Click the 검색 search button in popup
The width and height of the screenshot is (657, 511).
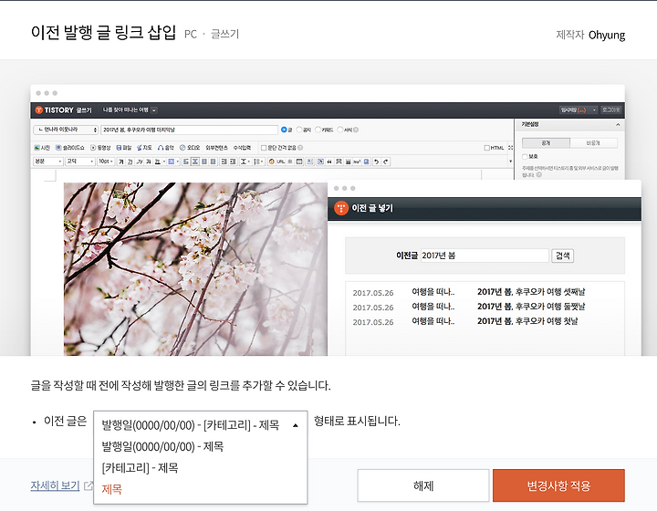click(563, 255)
